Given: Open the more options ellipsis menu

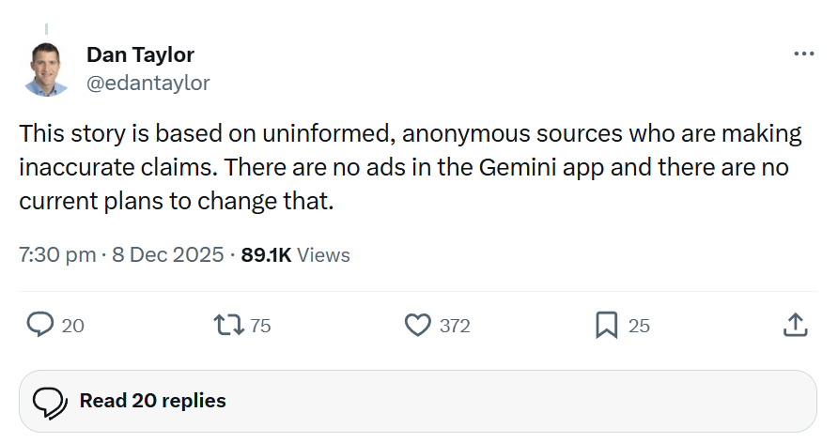Looking at the screenshot, I should pyautogui.click(x=803, y=54).
